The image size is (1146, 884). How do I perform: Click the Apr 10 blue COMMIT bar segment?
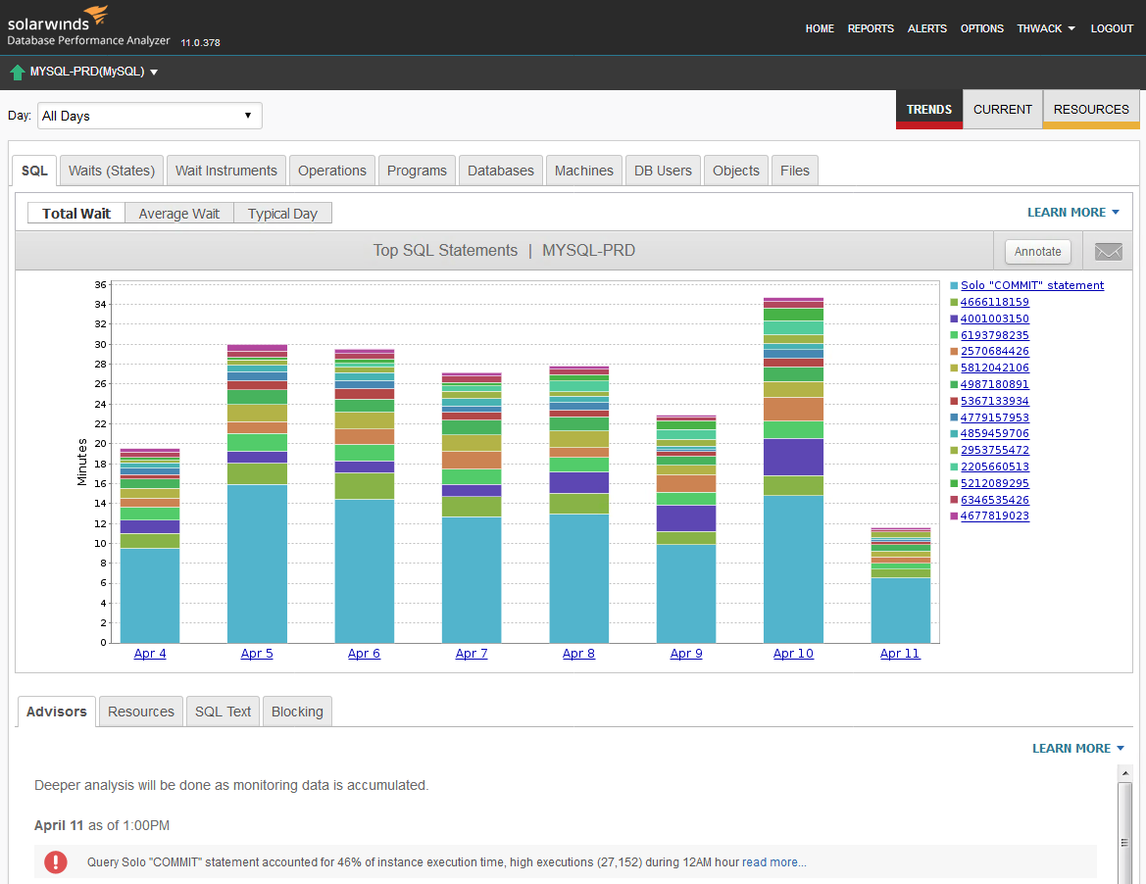(x=794, y=569)
